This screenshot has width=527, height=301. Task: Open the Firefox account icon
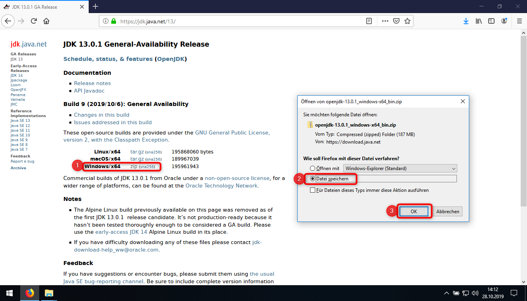[x=504, y=21]
